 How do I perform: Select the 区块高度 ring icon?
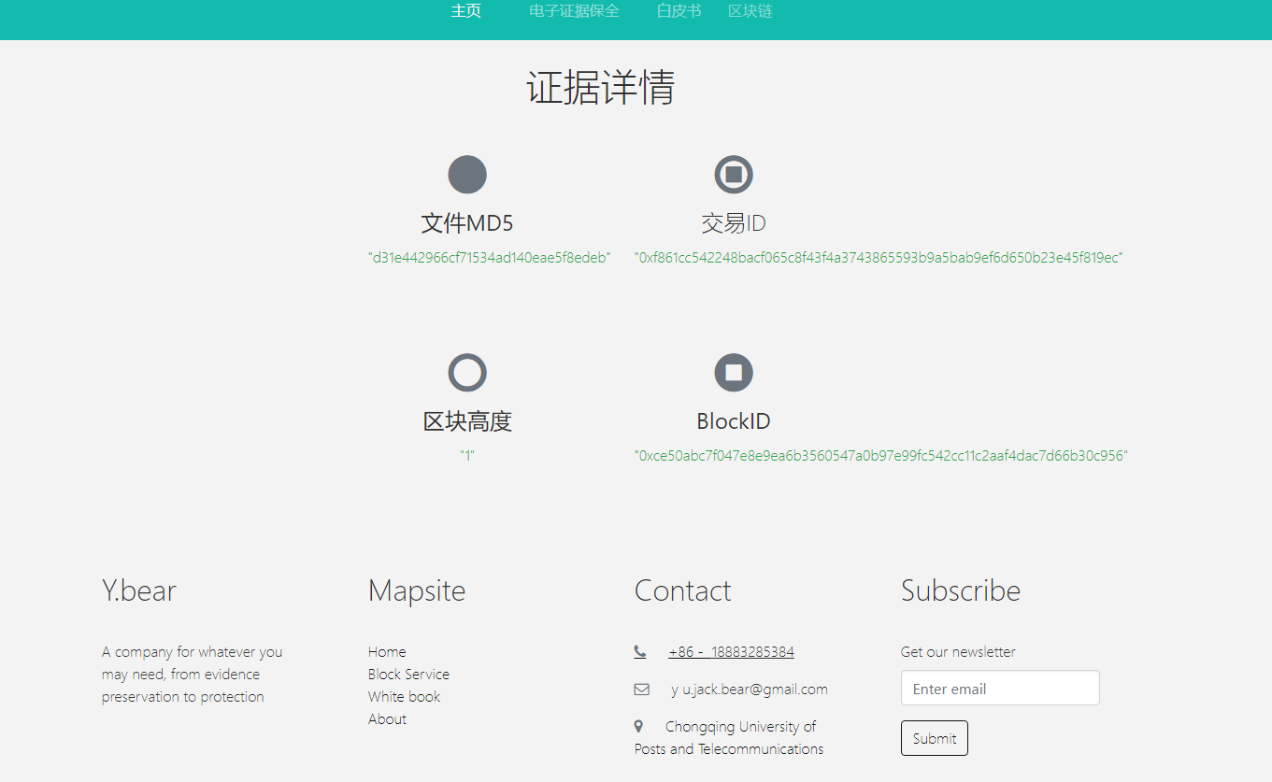(x=466, y=372)
